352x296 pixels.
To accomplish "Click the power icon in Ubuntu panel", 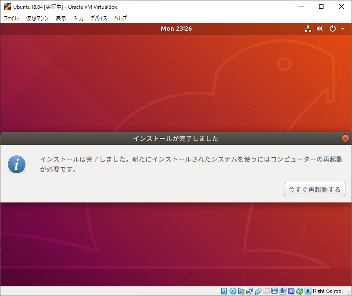I will coord(333,29).
